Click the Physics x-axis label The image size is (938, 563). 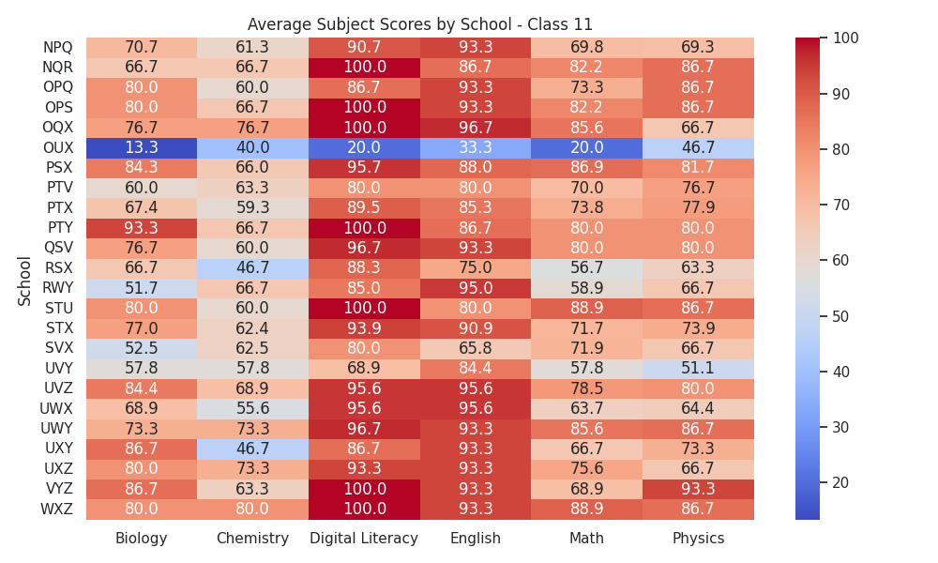698,539
